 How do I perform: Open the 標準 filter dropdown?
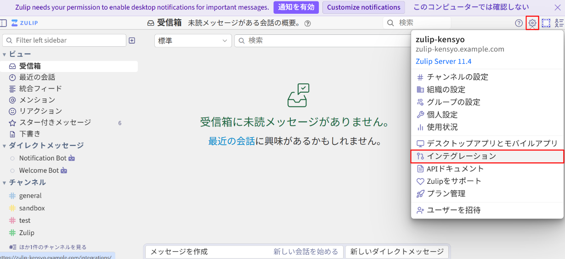click(x=193, y=40)
